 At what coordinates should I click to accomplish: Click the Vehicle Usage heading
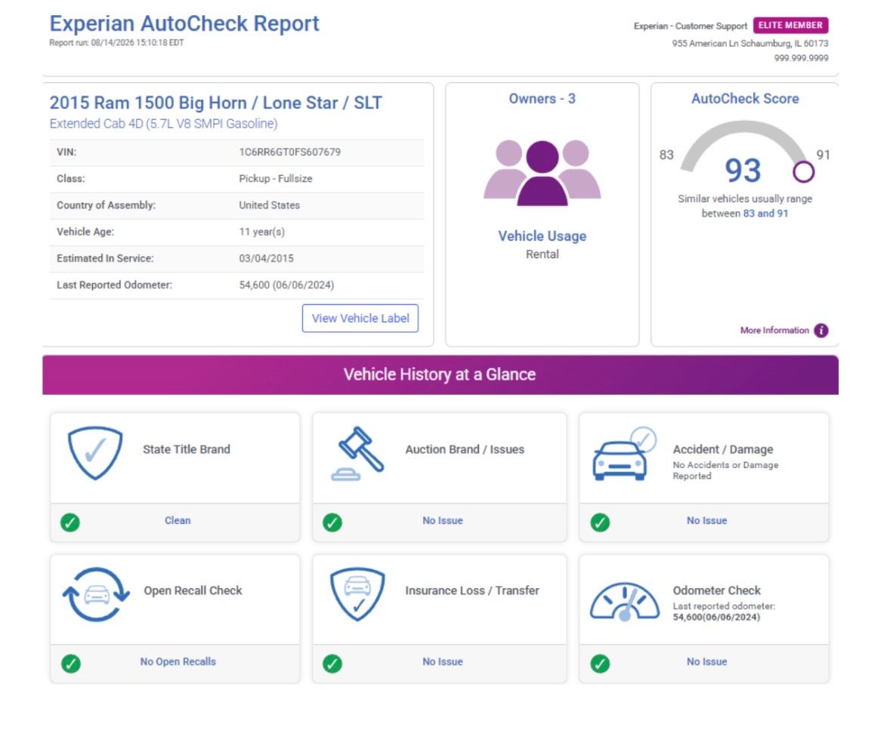point(542,236)
